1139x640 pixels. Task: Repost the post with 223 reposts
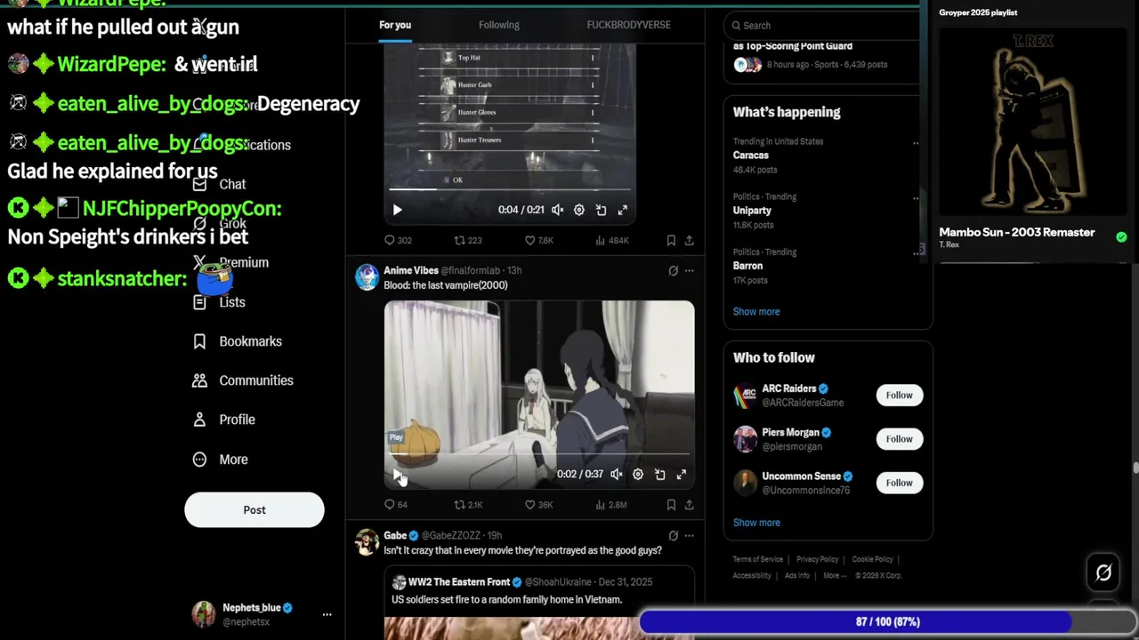tap(468, 240)
